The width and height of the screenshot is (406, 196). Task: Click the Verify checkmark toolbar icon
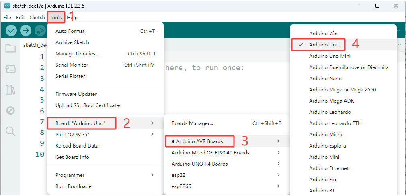point(11,31)
